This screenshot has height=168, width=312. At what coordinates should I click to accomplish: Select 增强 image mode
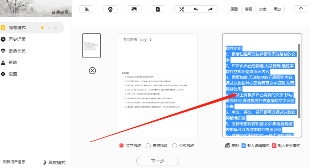click(x=248, y=9)
